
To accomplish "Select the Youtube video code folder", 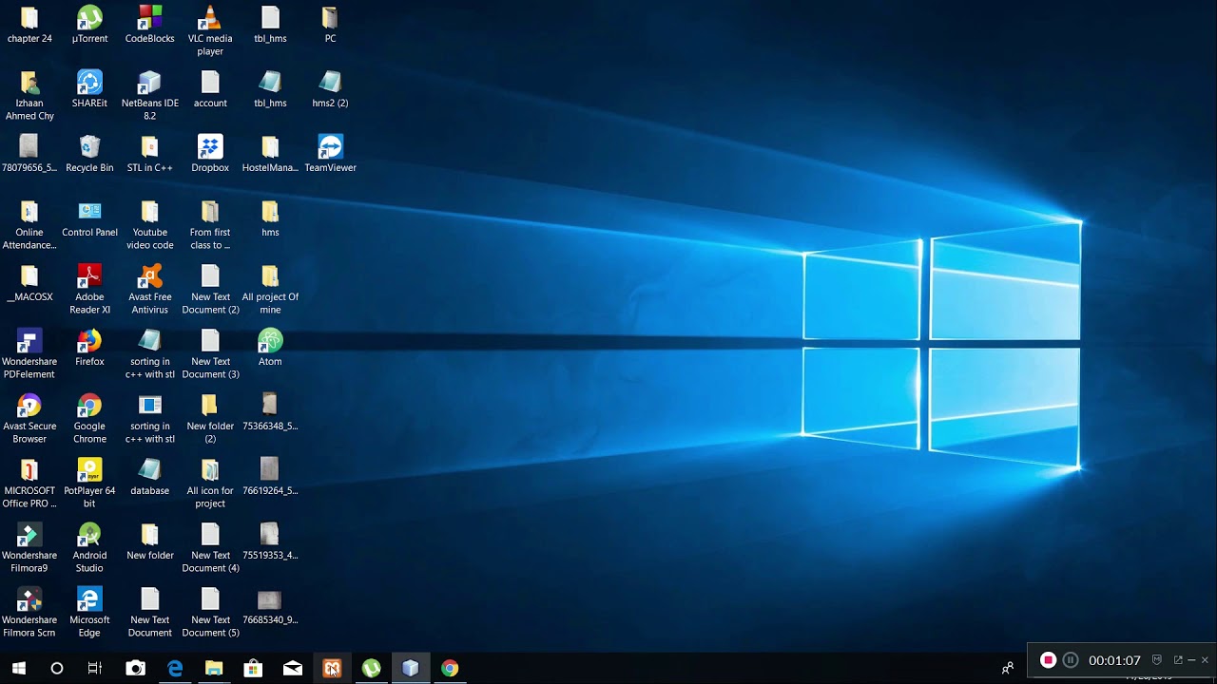I will [149, 224].
